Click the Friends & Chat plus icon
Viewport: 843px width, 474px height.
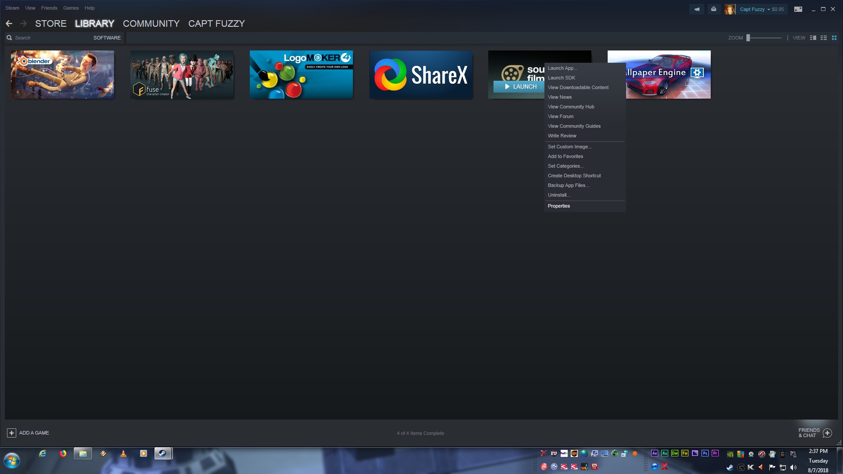coord(827,433)
